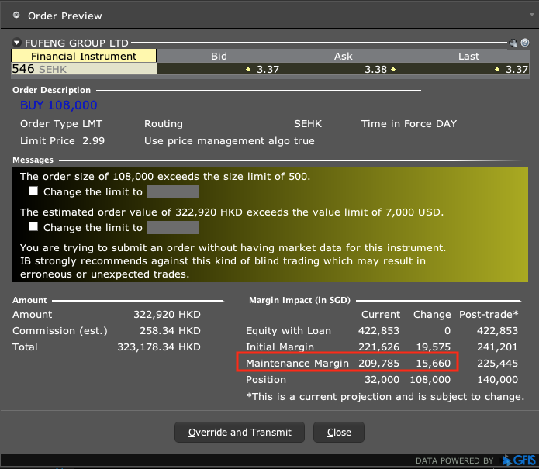539x469 pixels.
Task: Click the BUY 108,000 order text
Action: [58, 105]
